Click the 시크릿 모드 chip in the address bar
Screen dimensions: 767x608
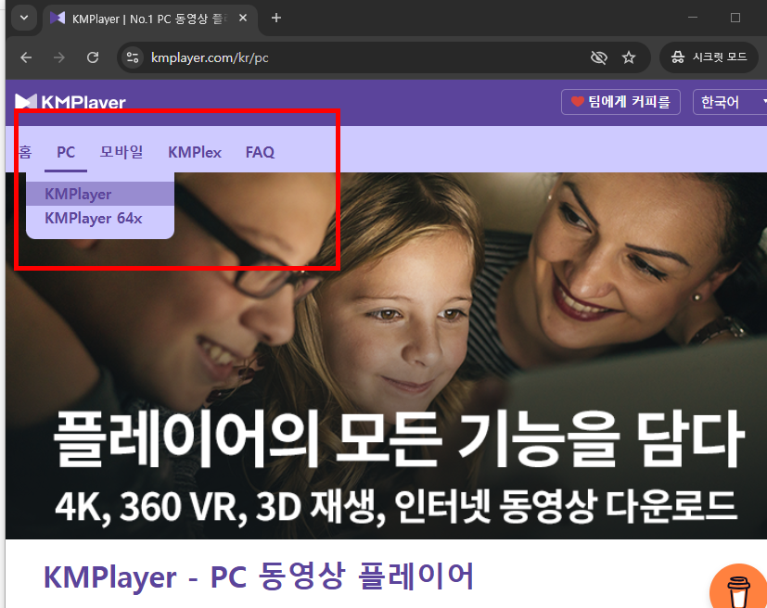[709, 57]
